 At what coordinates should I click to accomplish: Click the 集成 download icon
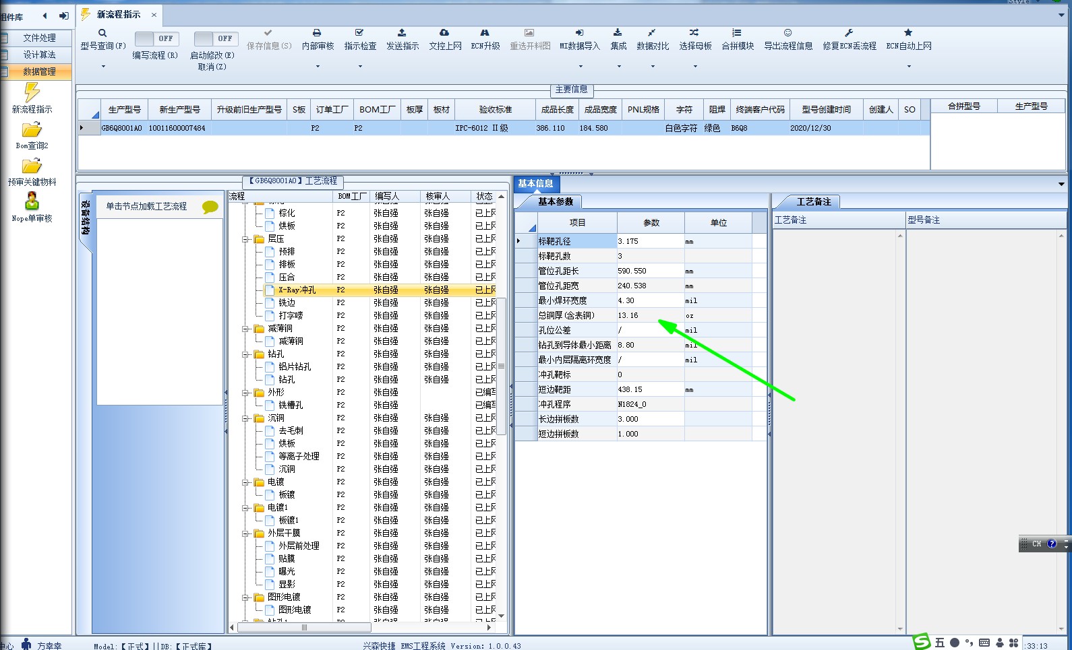[618, 32]
